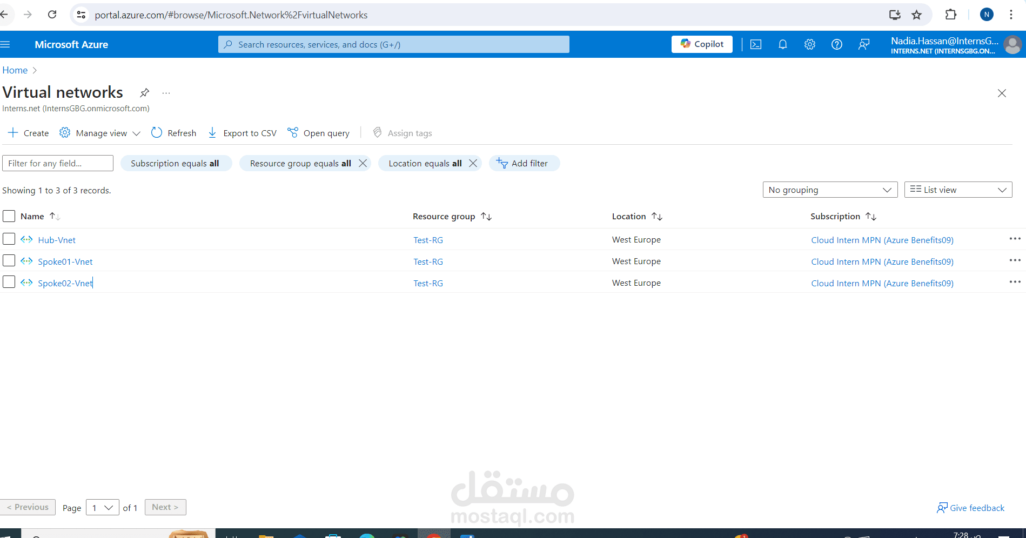
Task: Click the Search resources, services, and docs box
Action: pos(394,44)
